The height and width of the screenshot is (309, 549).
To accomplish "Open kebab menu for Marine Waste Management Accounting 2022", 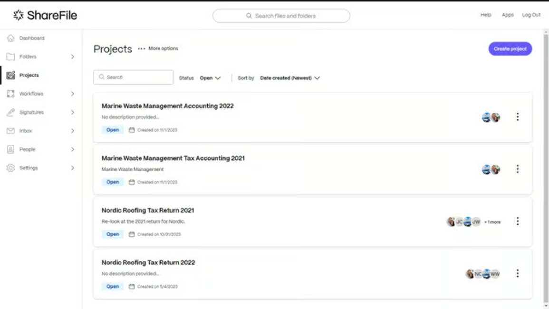I will (x=518, y=117).
